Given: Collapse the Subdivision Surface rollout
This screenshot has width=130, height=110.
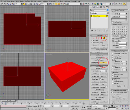Looking at the screenshot, I should pyautogui.click(x=119, y=51).
